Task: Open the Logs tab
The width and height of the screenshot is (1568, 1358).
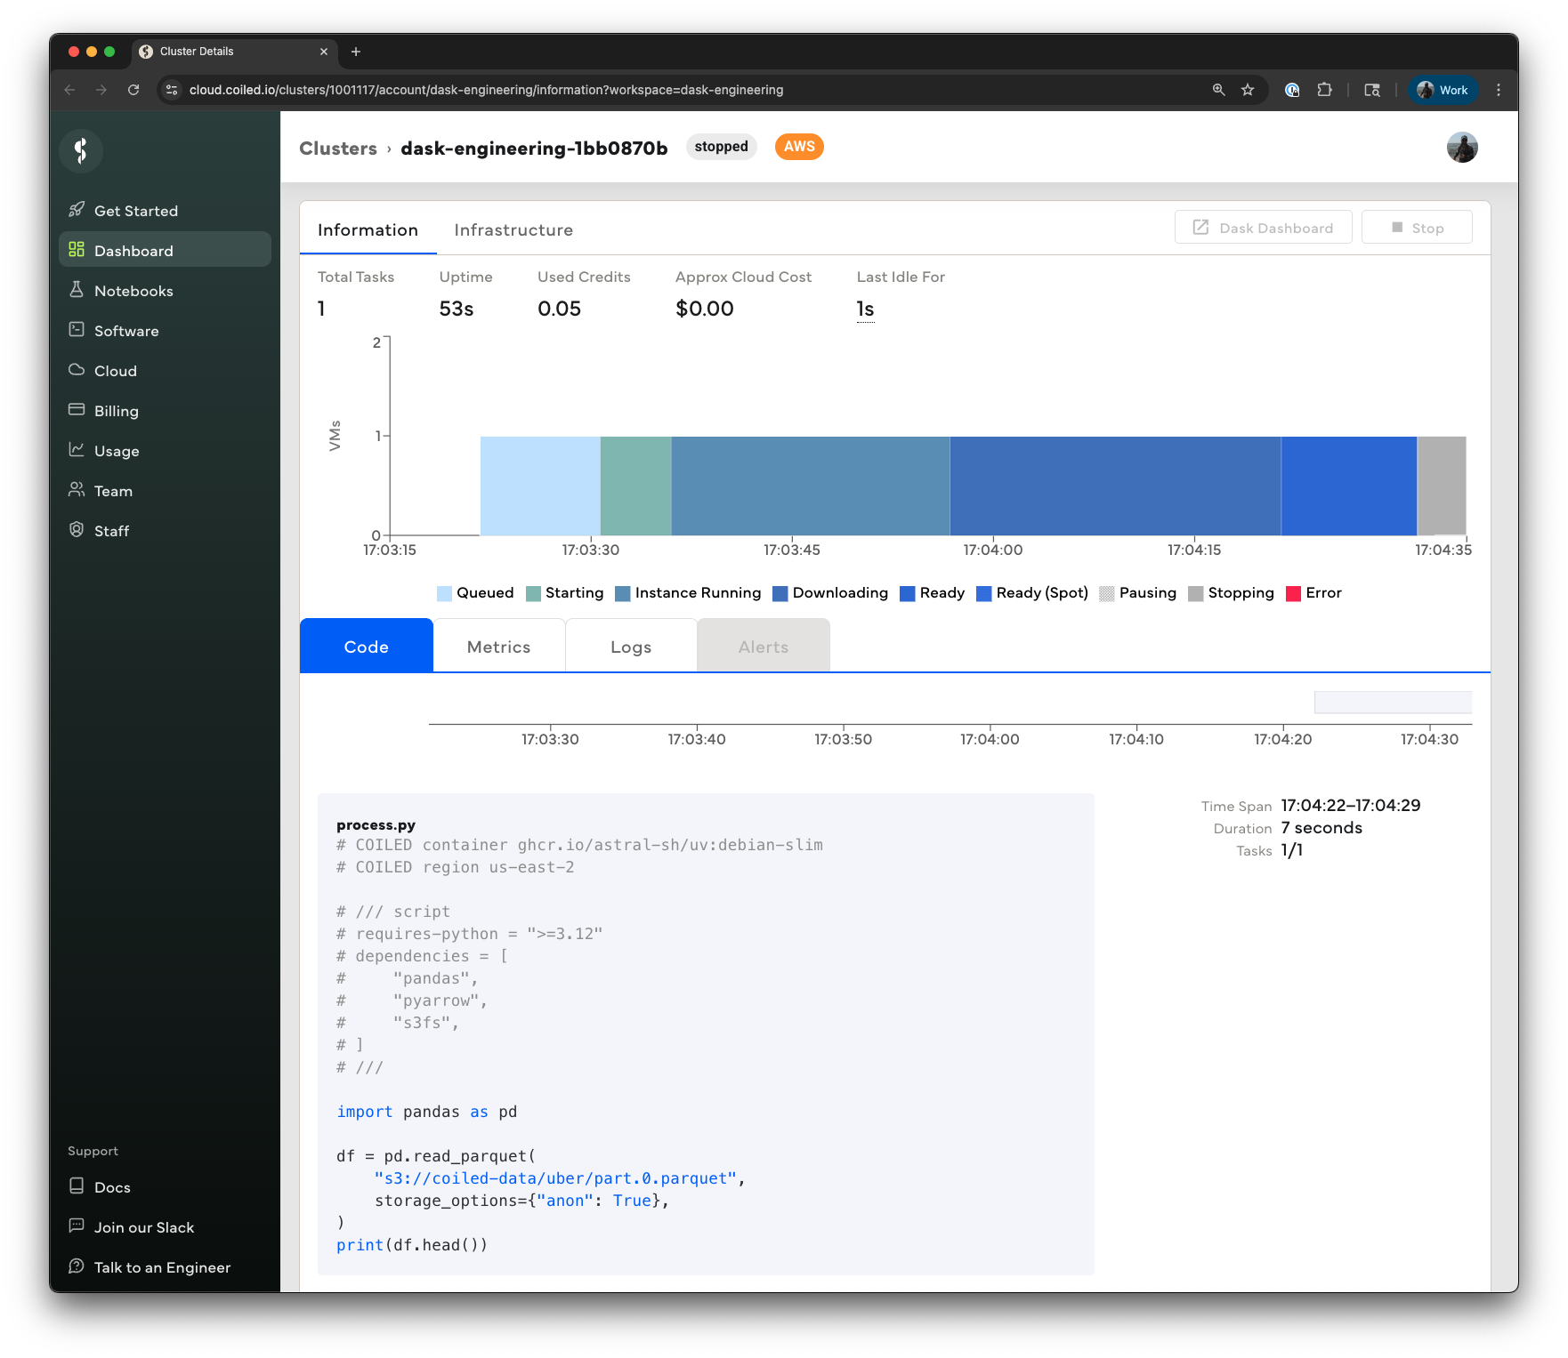Action: coord(631,647)
